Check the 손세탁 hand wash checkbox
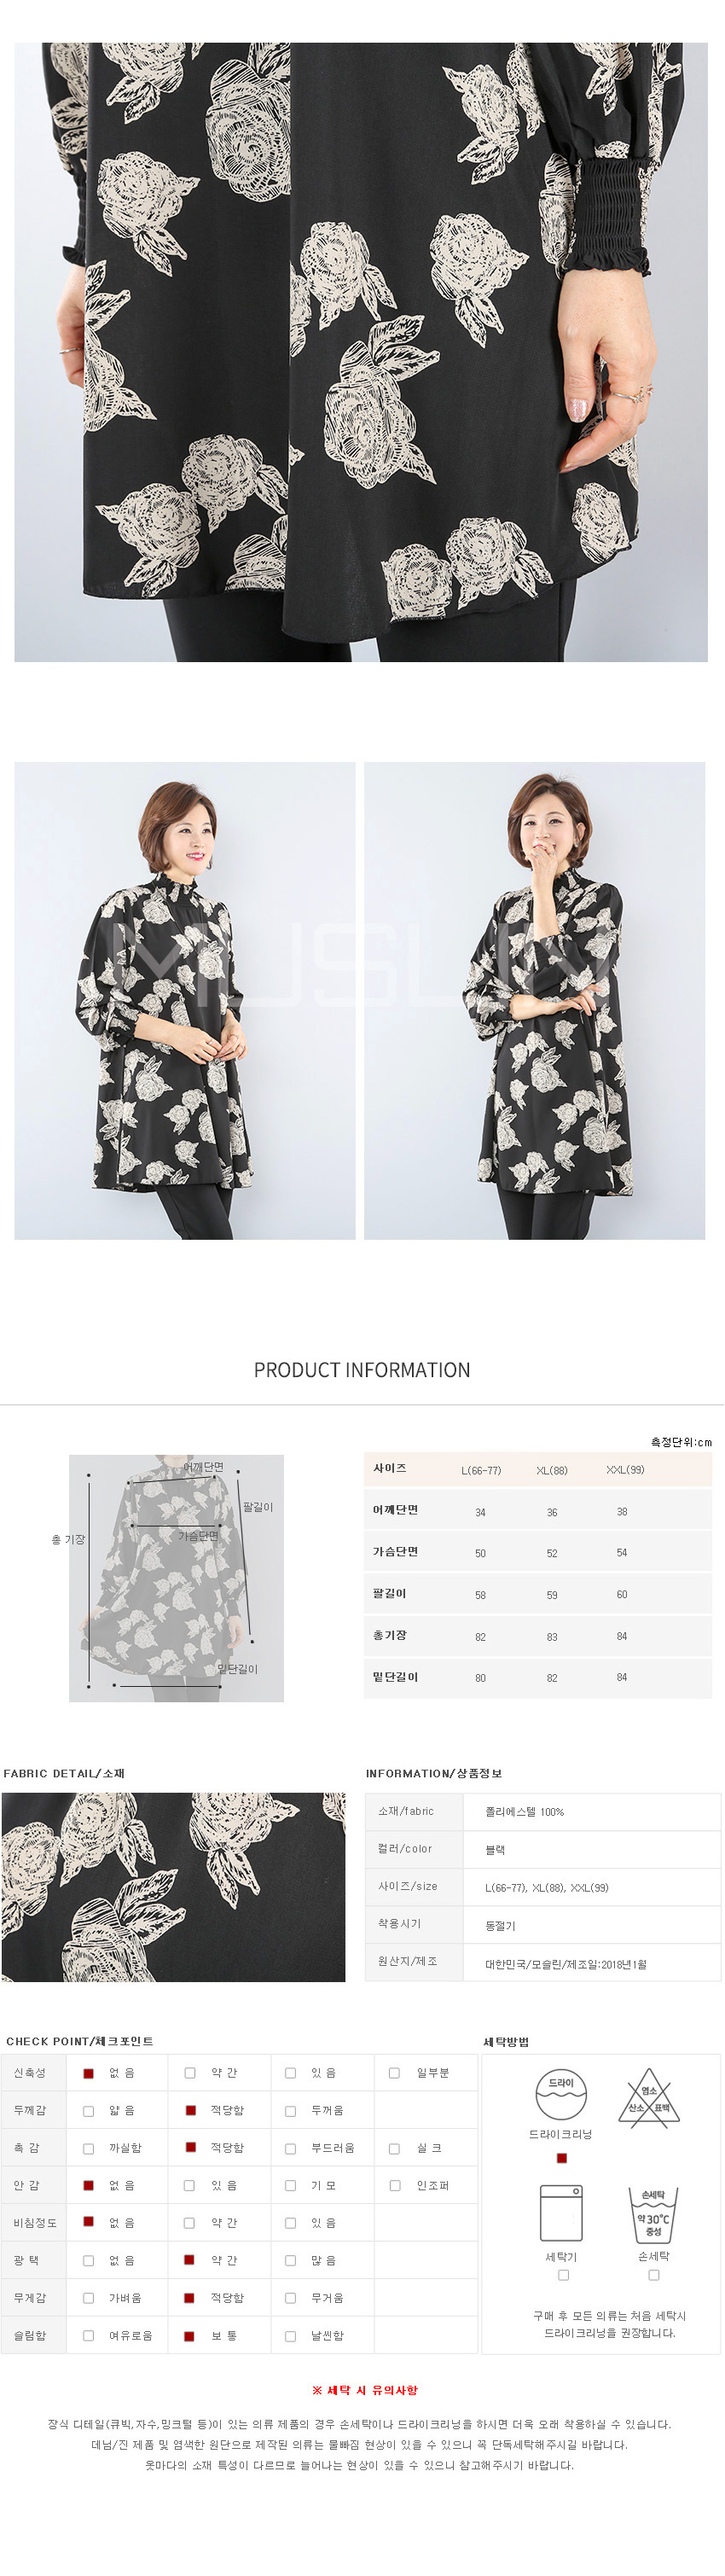 click(x=654, y=2275)
